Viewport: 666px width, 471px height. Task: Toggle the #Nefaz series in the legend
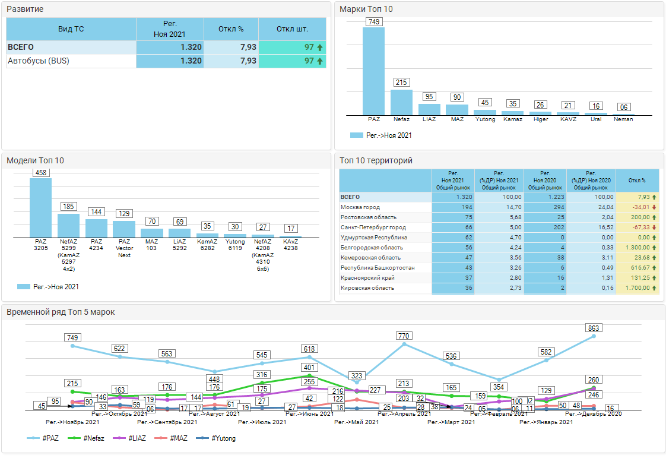(88, 438)
